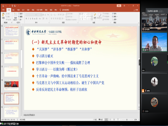
Task: Switch to the Insert (插入) tab
Action: point(13,10)
